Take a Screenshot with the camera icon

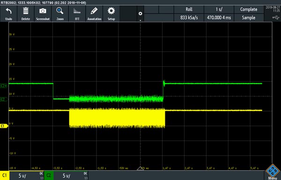(x=43, y=14)
